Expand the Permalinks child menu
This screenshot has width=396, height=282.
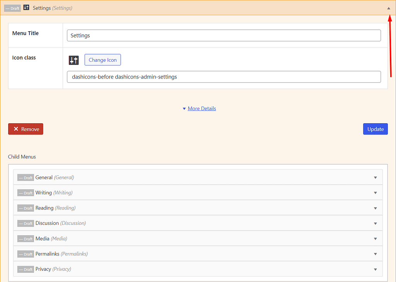point(375,254)
